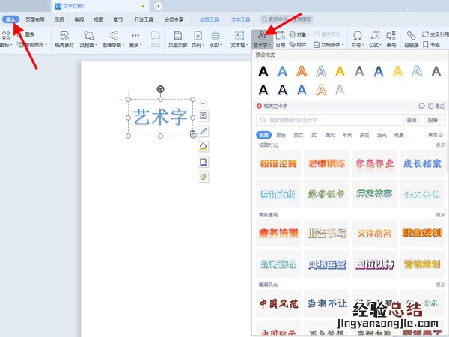Click the 文本框 text box icon
The width and height of the screenshot is (449, 337).
point(239,39)
